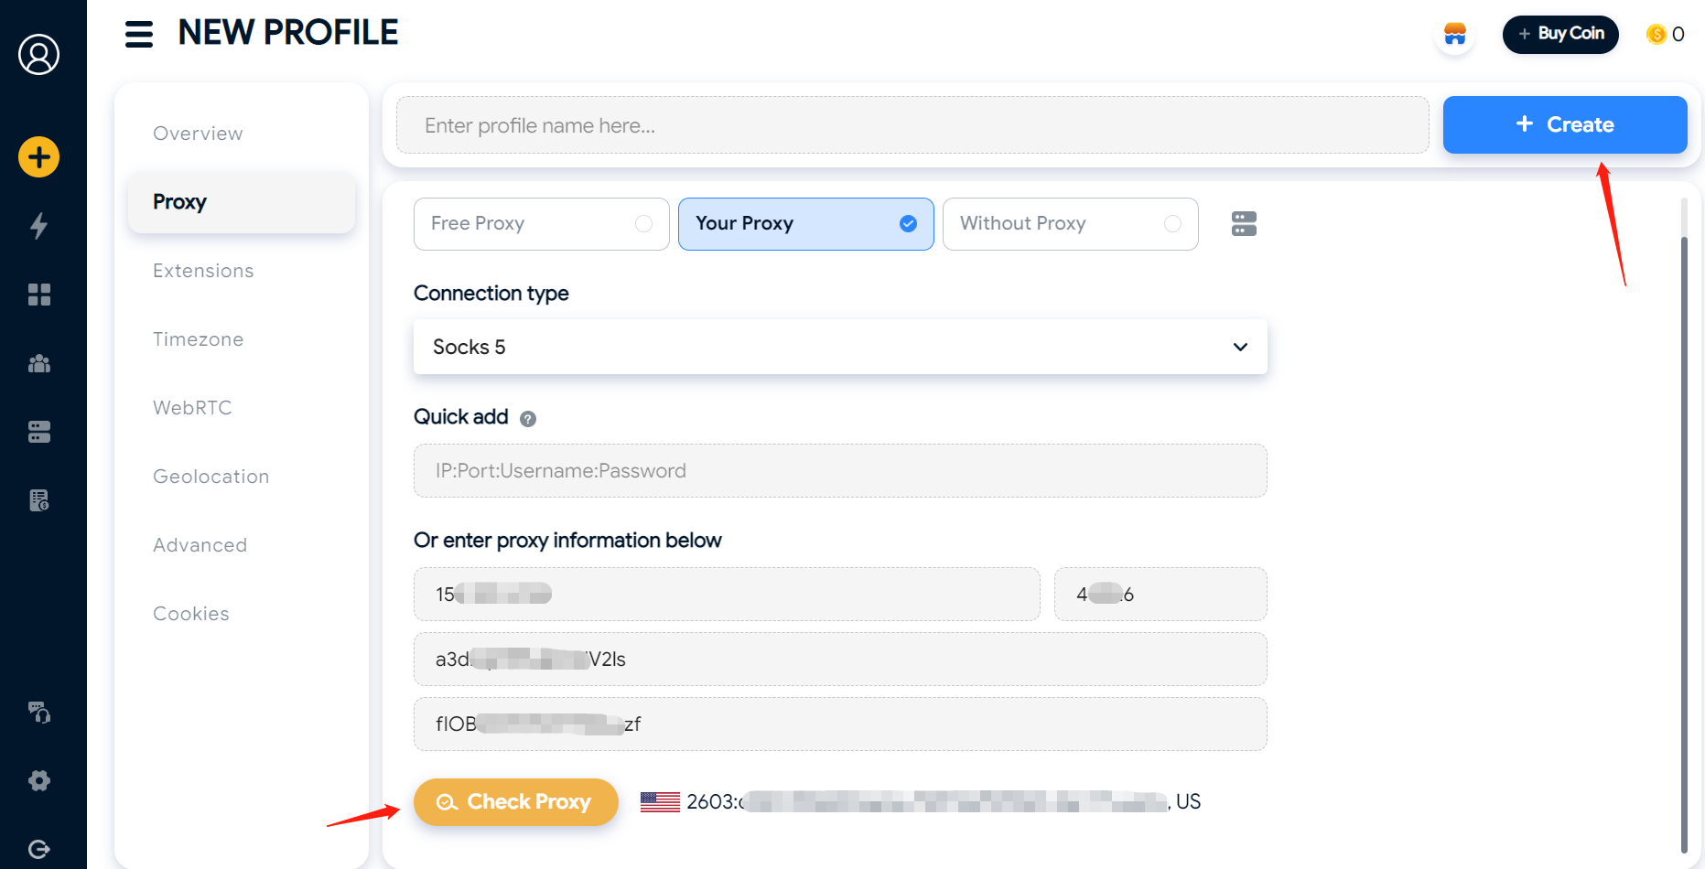1705x869 pixels.
Task: Open the billing document sidebar icon
Action: [38, 500]
